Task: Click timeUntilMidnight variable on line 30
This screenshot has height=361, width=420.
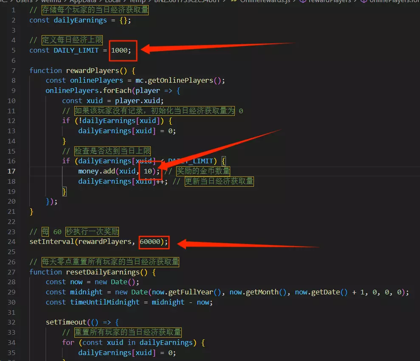Action: pos(105,302)
